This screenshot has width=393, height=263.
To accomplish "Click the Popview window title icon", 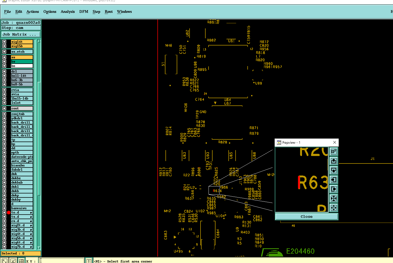I will point(279,143).
